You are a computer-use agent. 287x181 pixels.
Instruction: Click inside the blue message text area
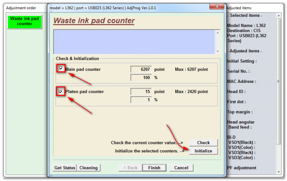point(134,42)
